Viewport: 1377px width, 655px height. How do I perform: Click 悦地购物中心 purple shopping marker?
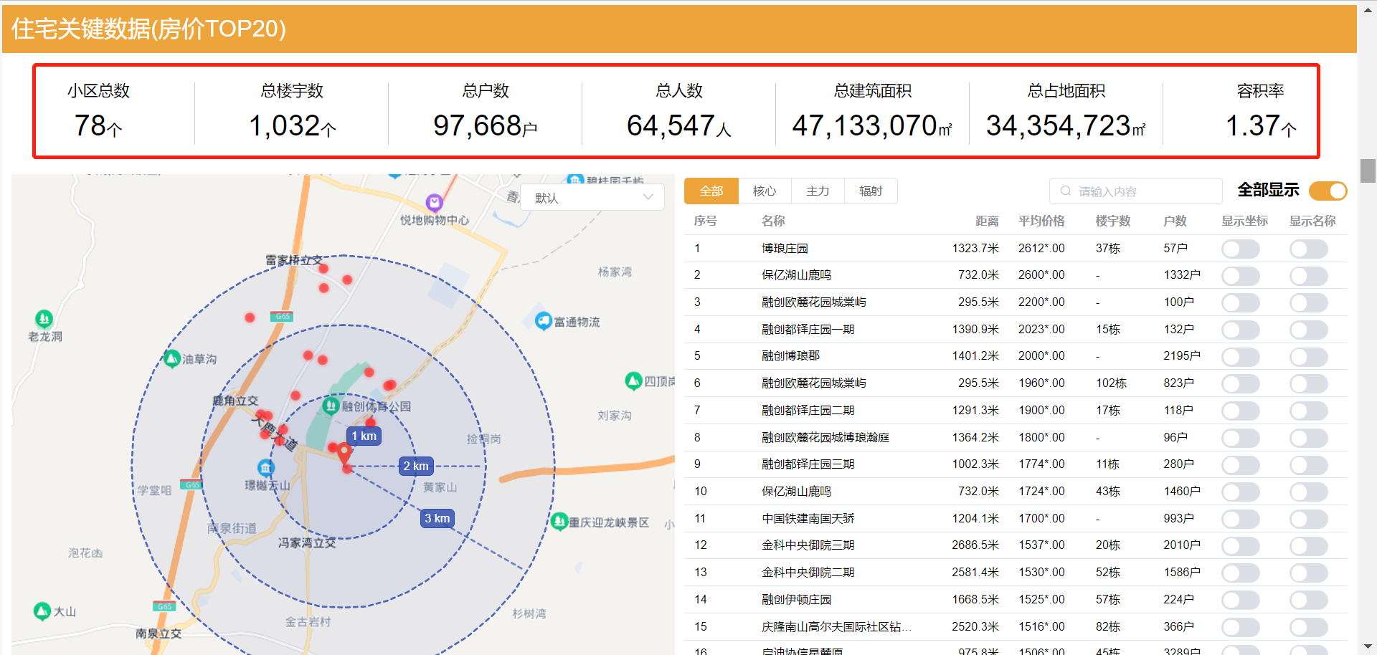[434, 203]
